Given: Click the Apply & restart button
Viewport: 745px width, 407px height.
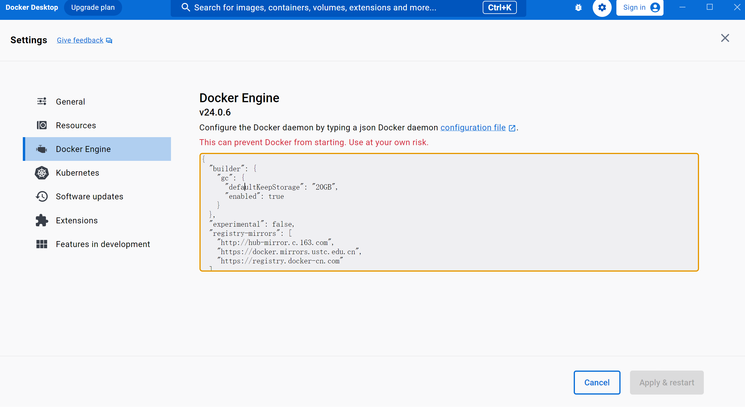Looking at the screenshot, I should (666, 382).
